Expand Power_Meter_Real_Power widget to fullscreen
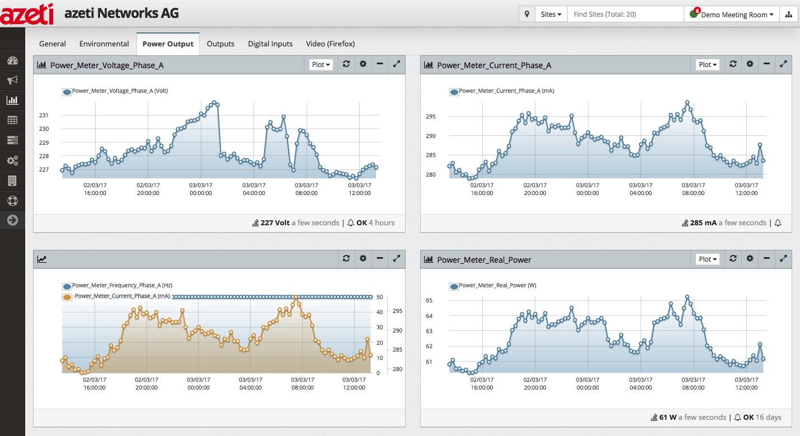800x436 pixels. (783, 258)
